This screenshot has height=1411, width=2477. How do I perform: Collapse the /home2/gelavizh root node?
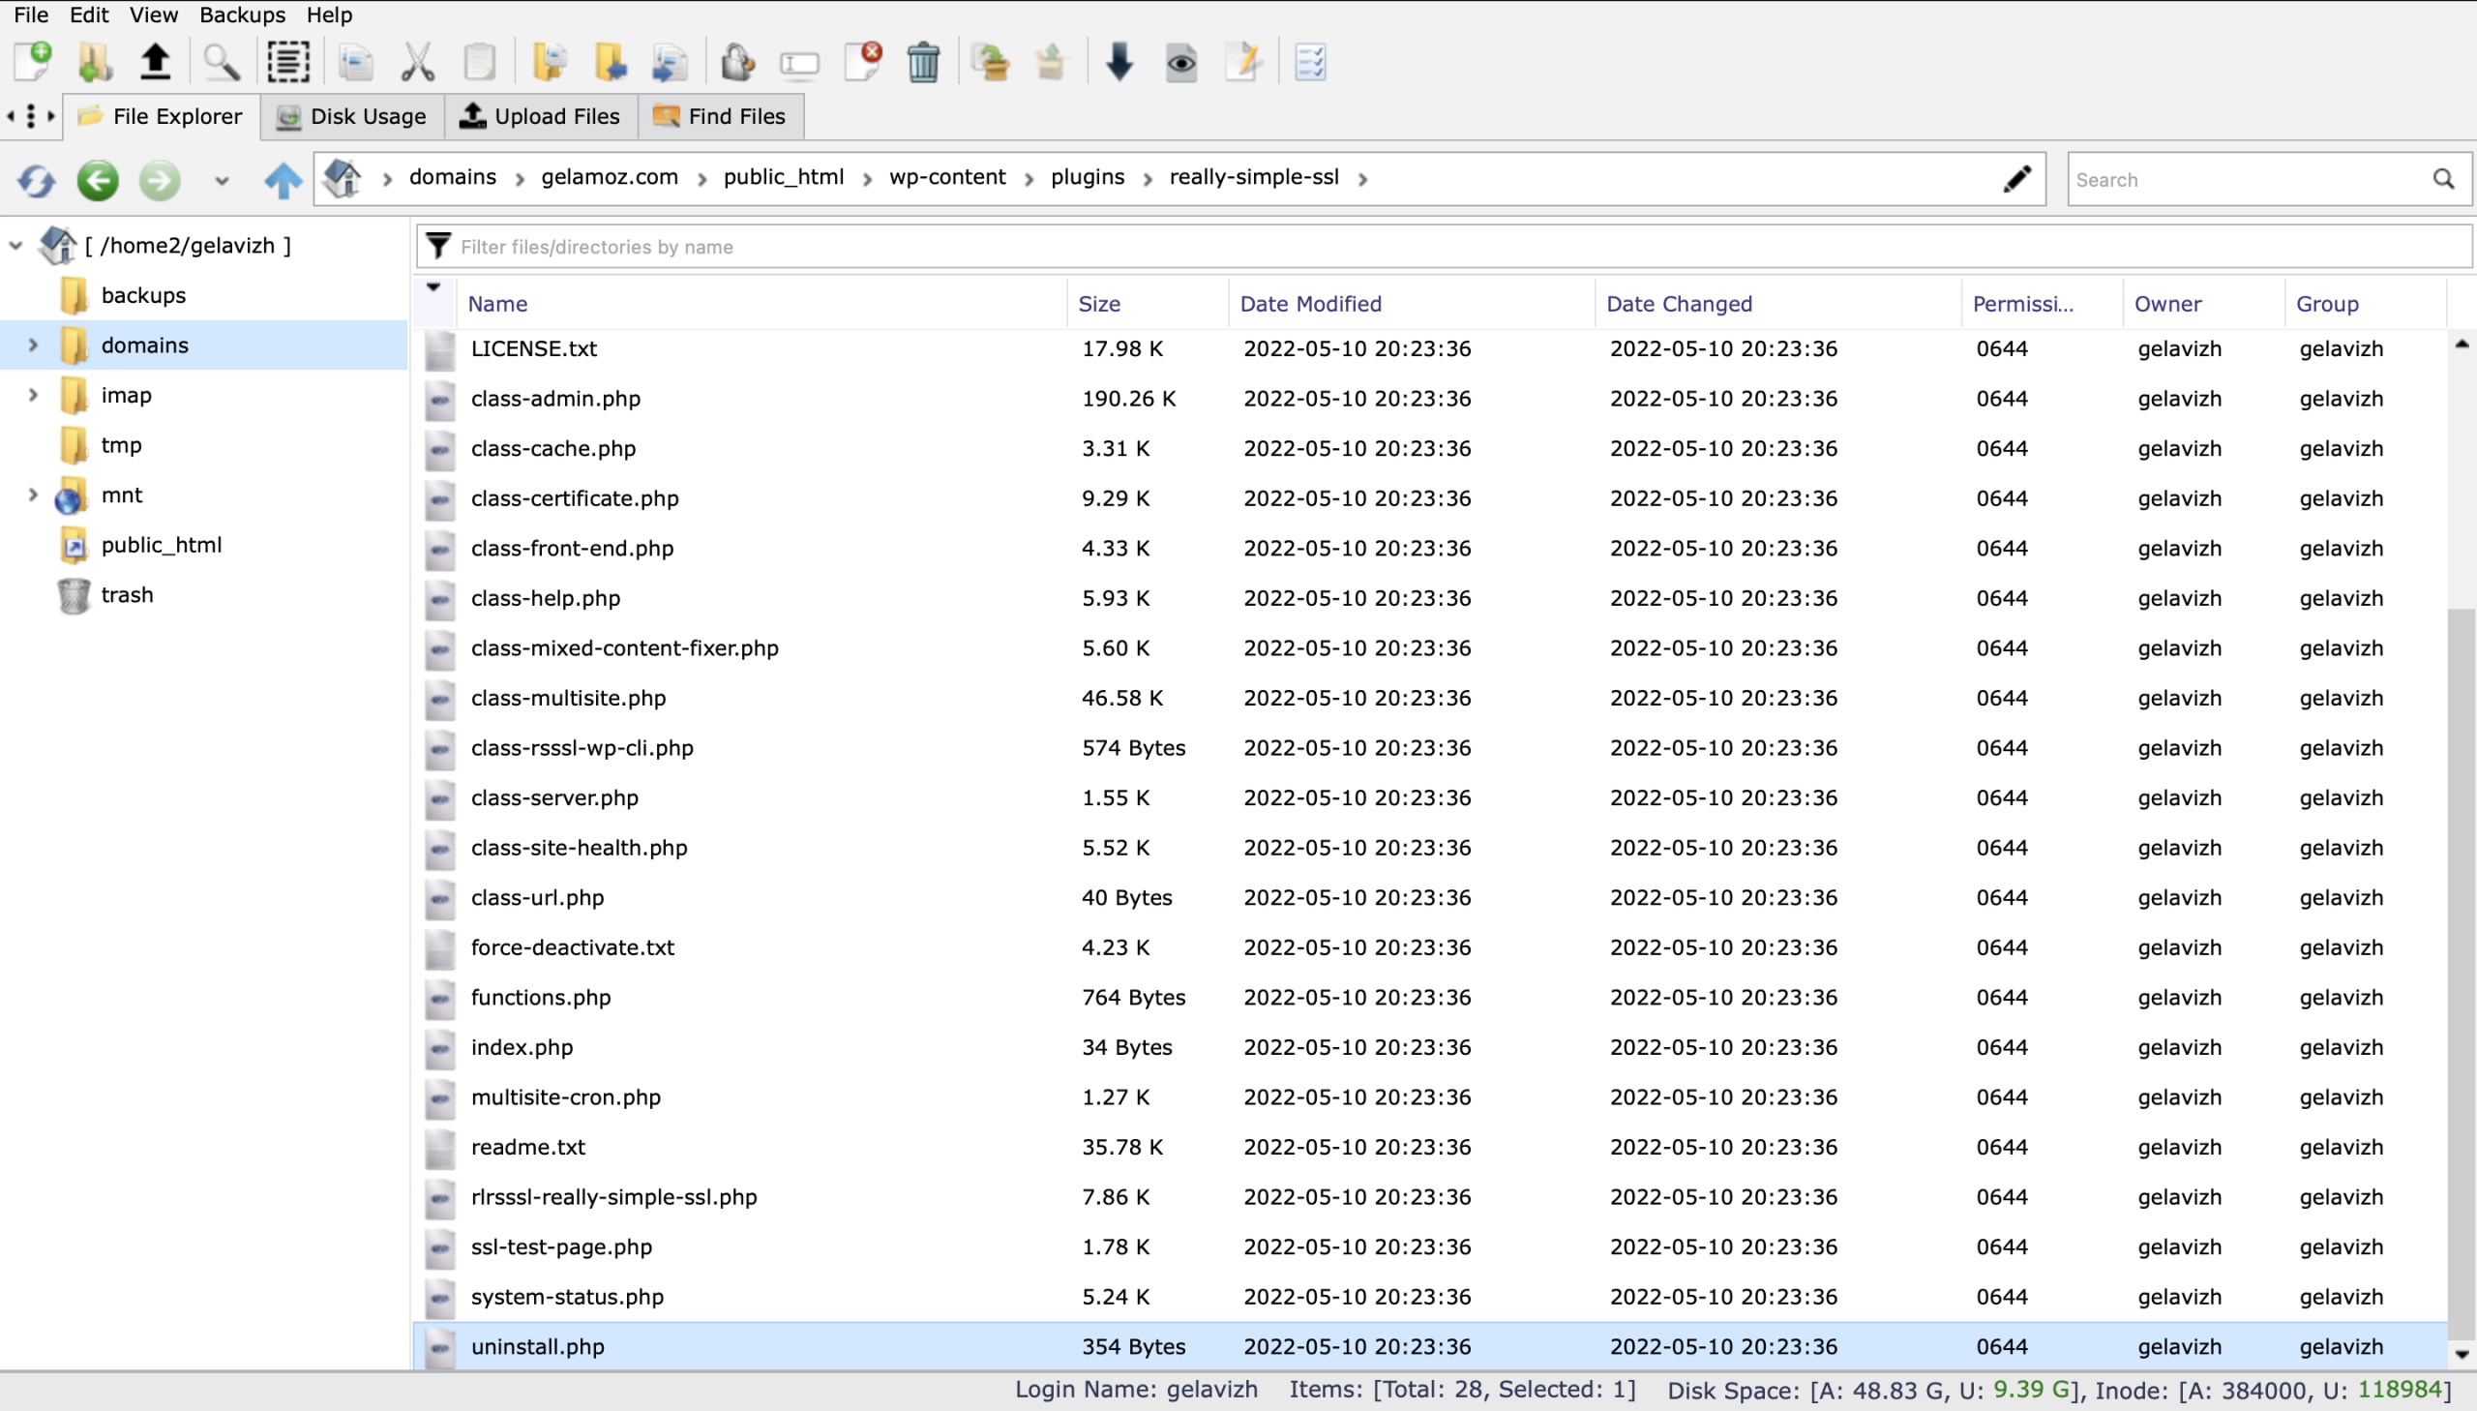[15, 246]
